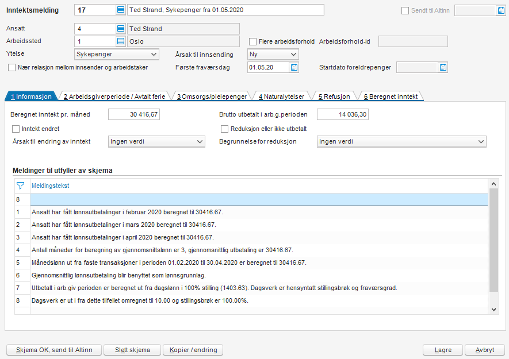Click description field 'Ted Strand, Sykepenger fra 01.05.2020'
Image resolution: width=509 pixels, height=359 pixels.
[225, 10]
